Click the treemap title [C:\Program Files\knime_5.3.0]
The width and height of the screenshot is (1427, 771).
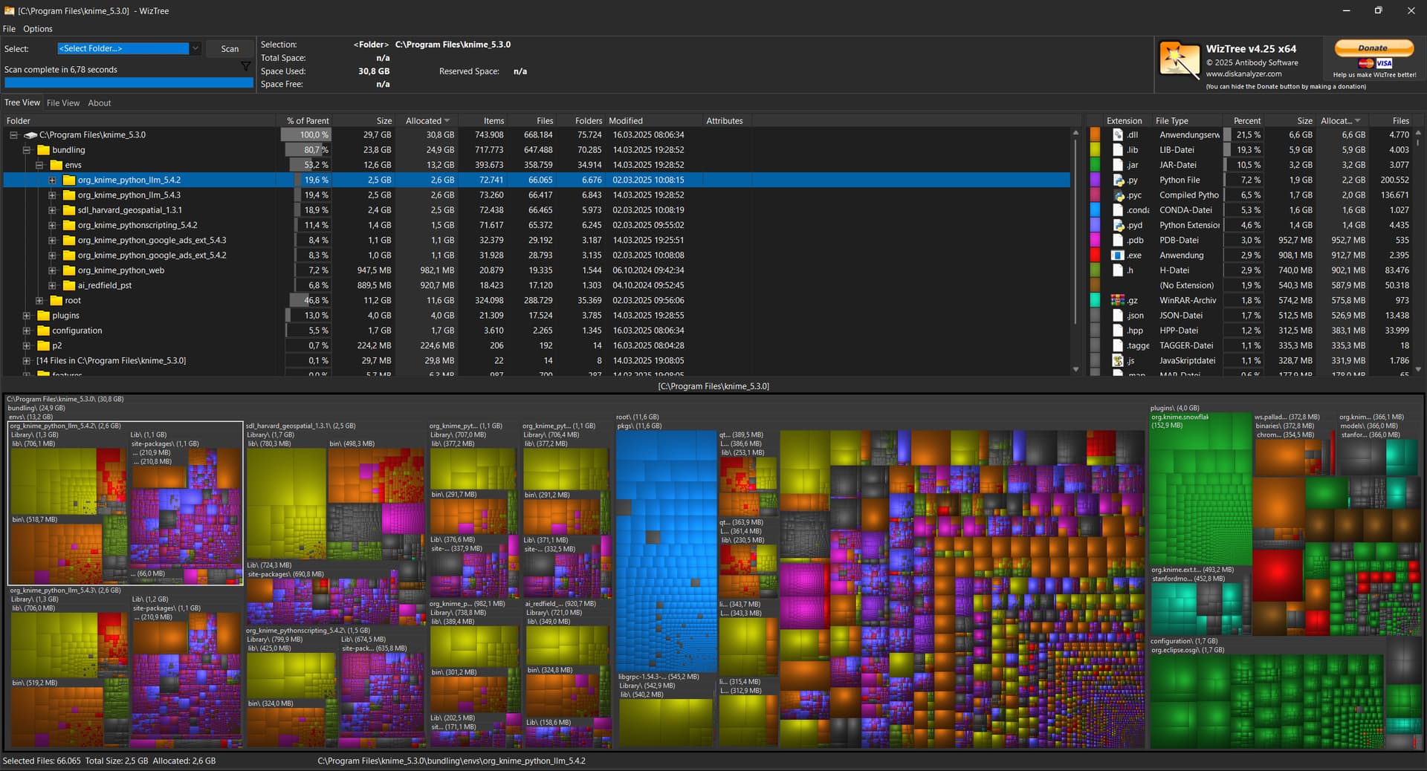[713, 386]
